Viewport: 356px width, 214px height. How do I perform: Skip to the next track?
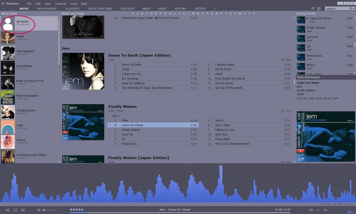tap(23, 210)
